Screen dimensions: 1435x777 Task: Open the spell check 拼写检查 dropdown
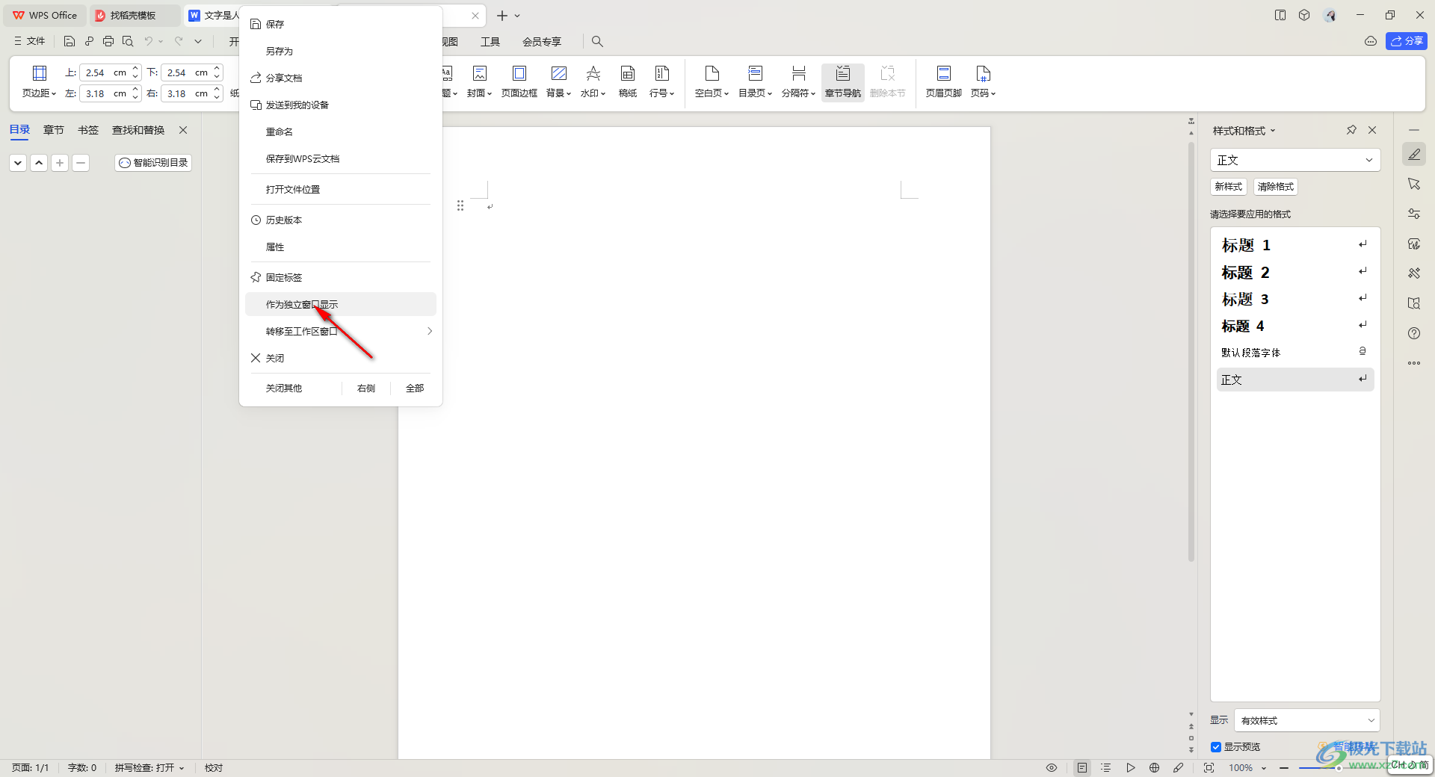click(x=182, y=768)
